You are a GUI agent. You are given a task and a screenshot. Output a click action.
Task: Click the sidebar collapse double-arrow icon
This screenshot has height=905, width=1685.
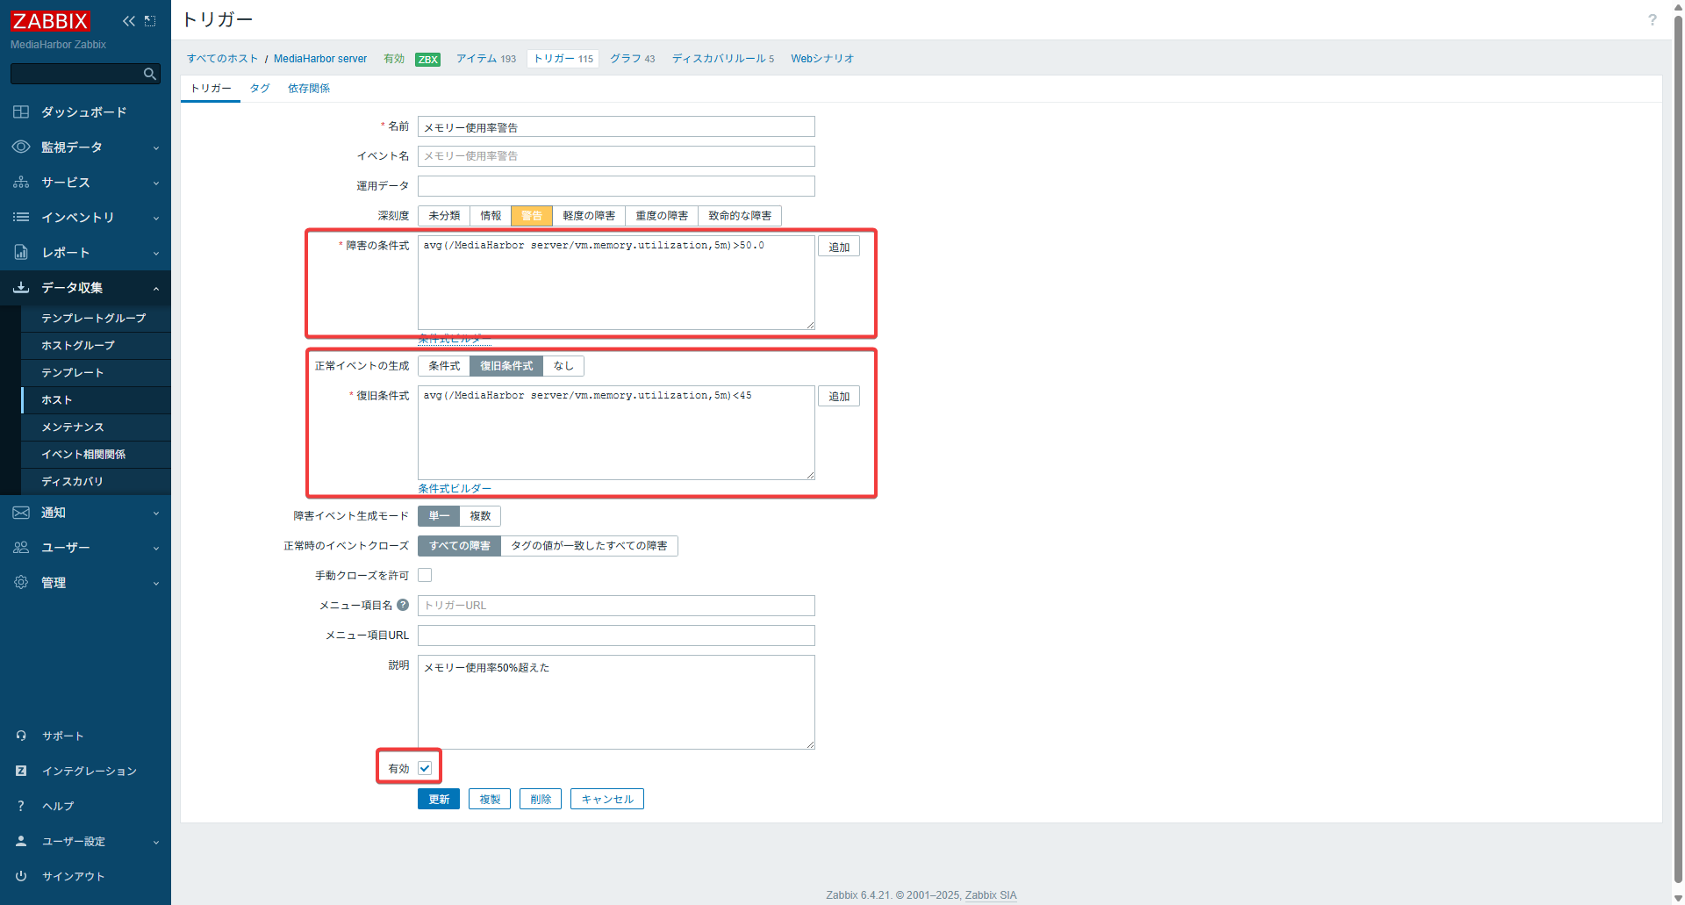[x=128, y=21]
